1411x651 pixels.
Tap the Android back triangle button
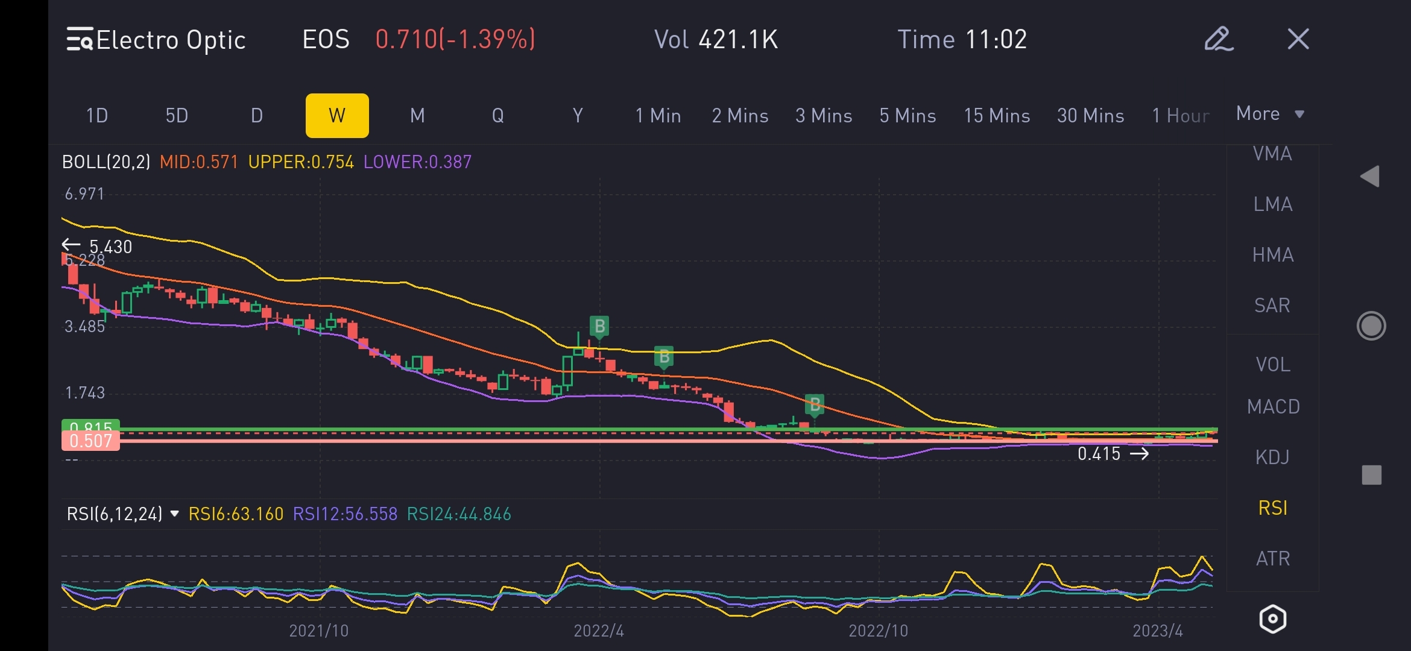tap(1370, 177)
